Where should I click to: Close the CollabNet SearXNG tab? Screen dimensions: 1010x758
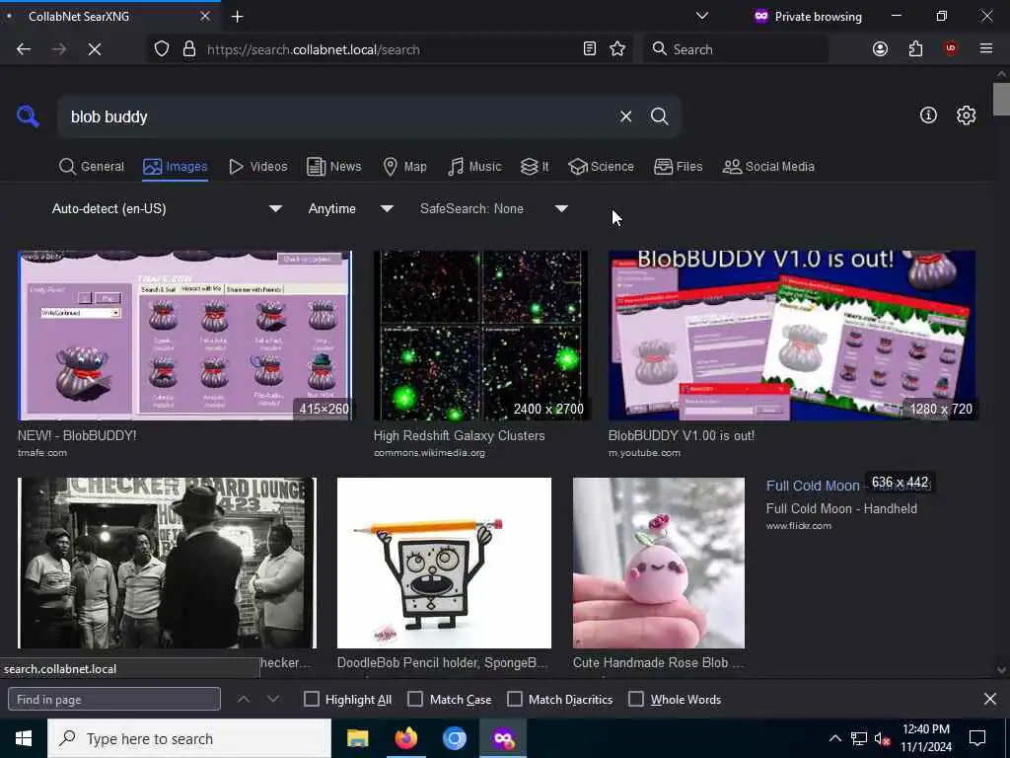tap(205, 16)
